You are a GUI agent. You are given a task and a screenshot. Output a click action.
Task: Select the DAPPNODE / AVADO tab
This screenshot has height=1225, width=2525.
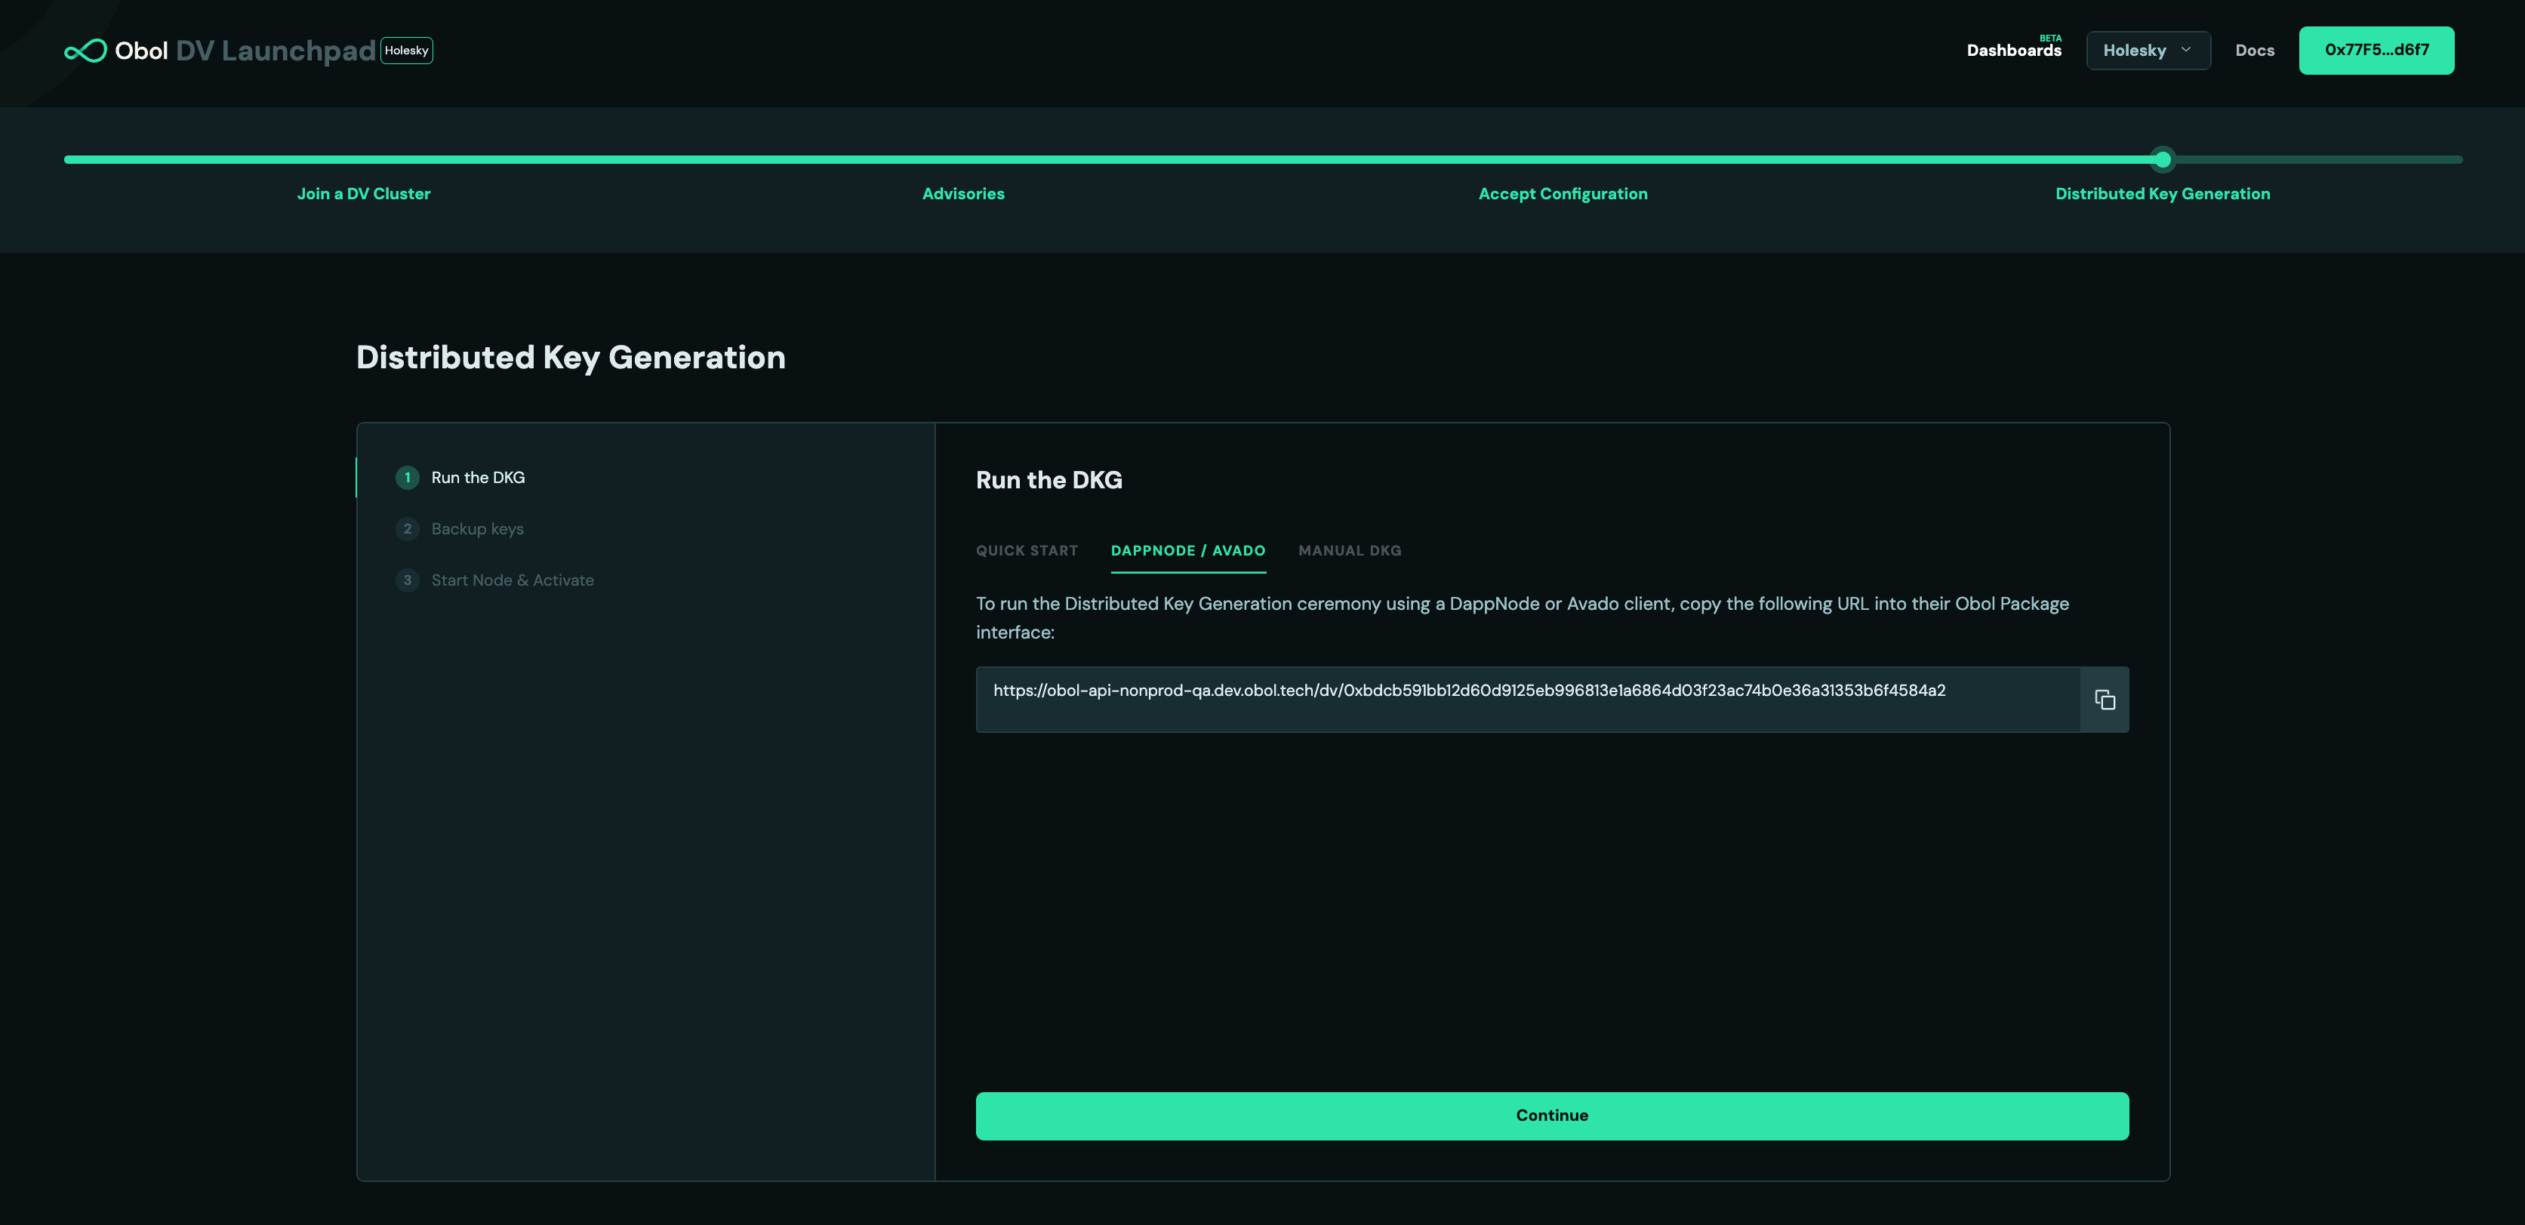[1188, 551]
